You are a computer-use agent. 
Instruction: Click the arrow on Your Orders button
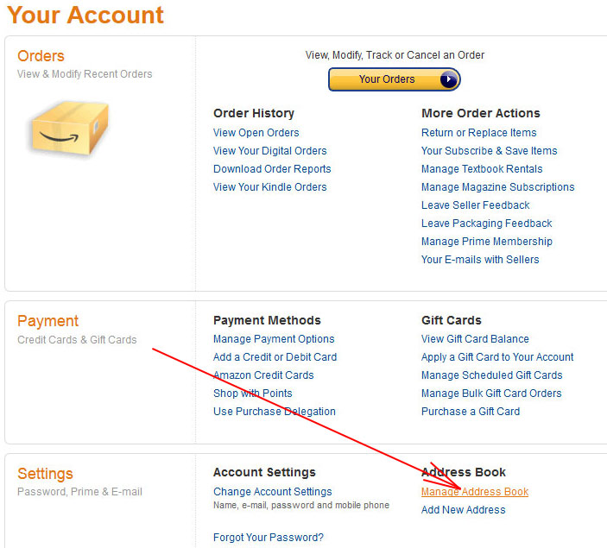(x=448, y=79)
